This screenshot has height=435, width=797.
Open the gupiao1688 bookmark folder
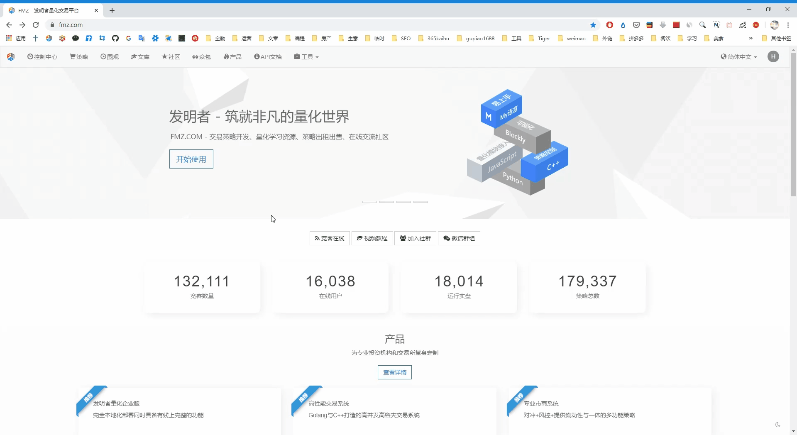(x=476, y=38)
